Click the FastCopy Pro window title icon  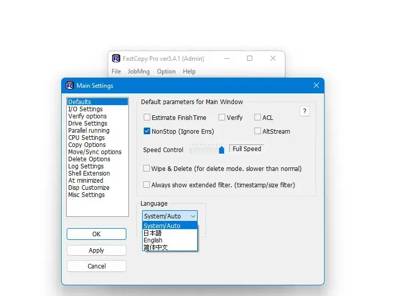point(116,59)
